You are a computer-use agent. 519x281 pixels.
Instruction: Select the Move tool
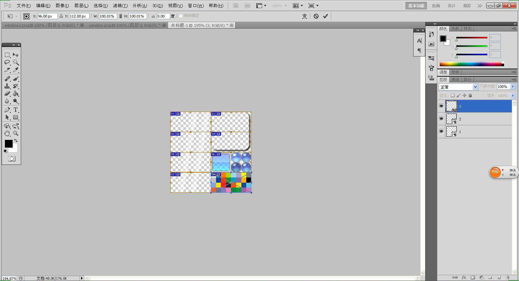pos(16,55)
